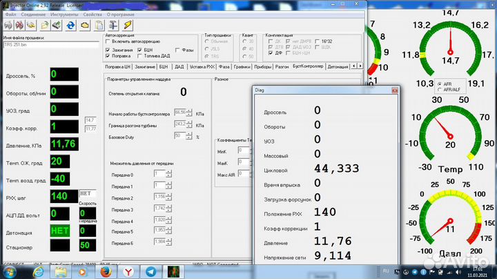This screenshot has width=497, height=279.
Task: Adjust the Граница разгона турбины stepper
Action: pos(189,124)
